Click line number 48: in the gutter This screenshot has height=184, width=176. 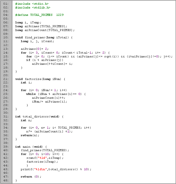pos(6,180)
